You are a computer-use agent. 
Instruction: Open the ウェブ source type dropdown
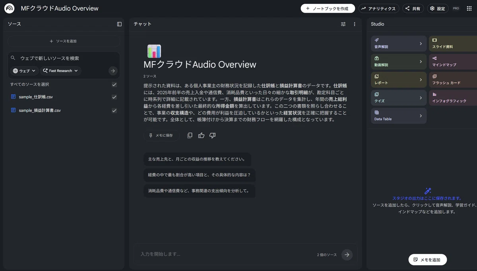tap(24, 71)
